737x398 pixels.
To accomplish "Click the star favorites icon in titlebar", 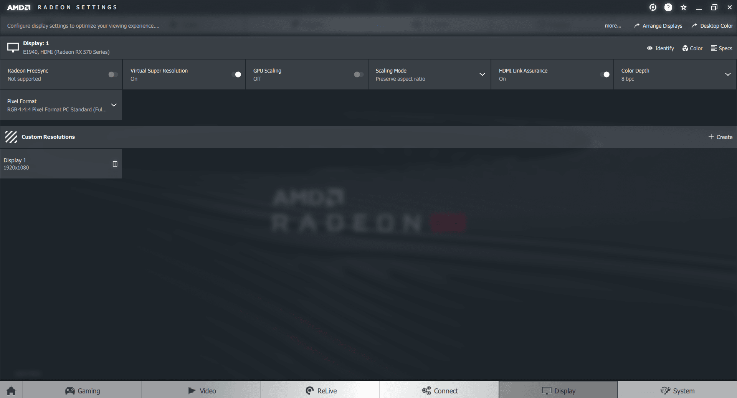I will [684, 7].
